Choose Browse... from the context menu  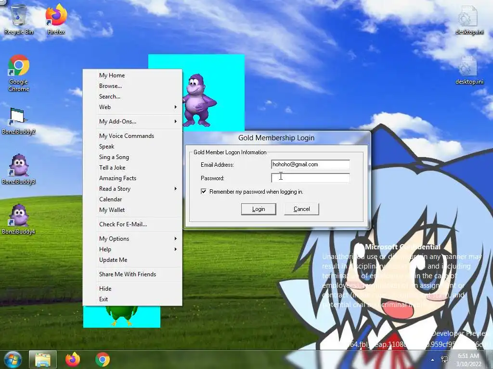click(138, 86)
